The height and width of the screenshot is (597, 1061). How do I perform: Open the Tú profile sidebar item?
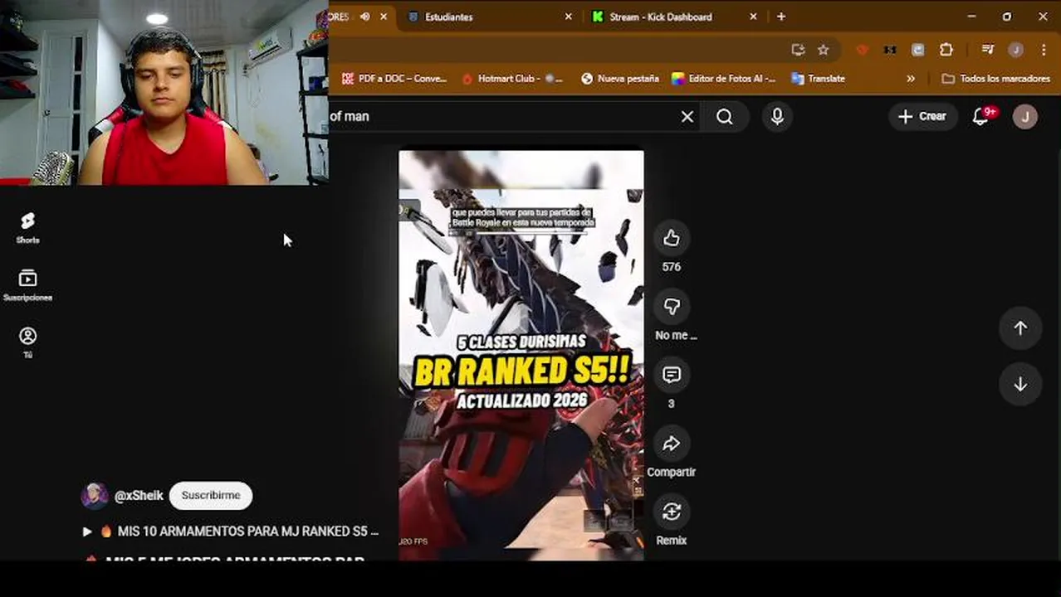tap(27, 342)
